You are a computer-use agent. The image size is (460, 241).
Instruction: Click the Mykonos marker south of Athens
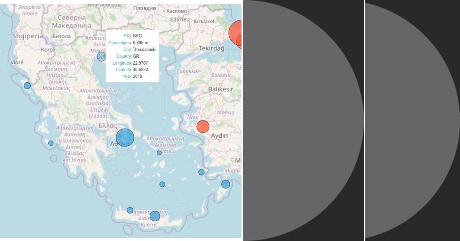(158, 152)
